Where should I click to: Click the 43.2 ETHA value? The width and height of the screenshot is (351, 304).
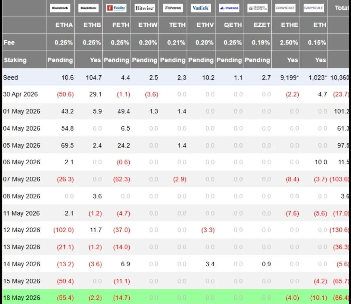click(67, 111)
